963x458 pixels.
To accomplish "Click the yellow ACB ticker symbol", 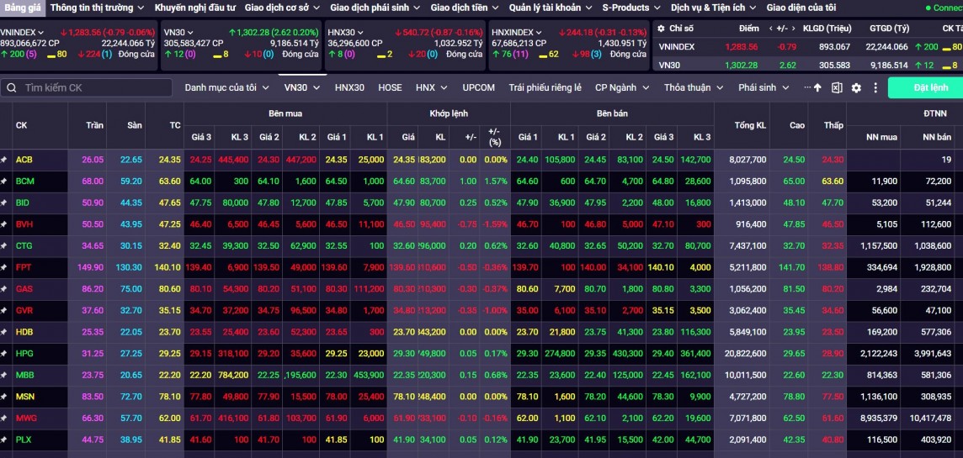I will (x=24, y=160).
